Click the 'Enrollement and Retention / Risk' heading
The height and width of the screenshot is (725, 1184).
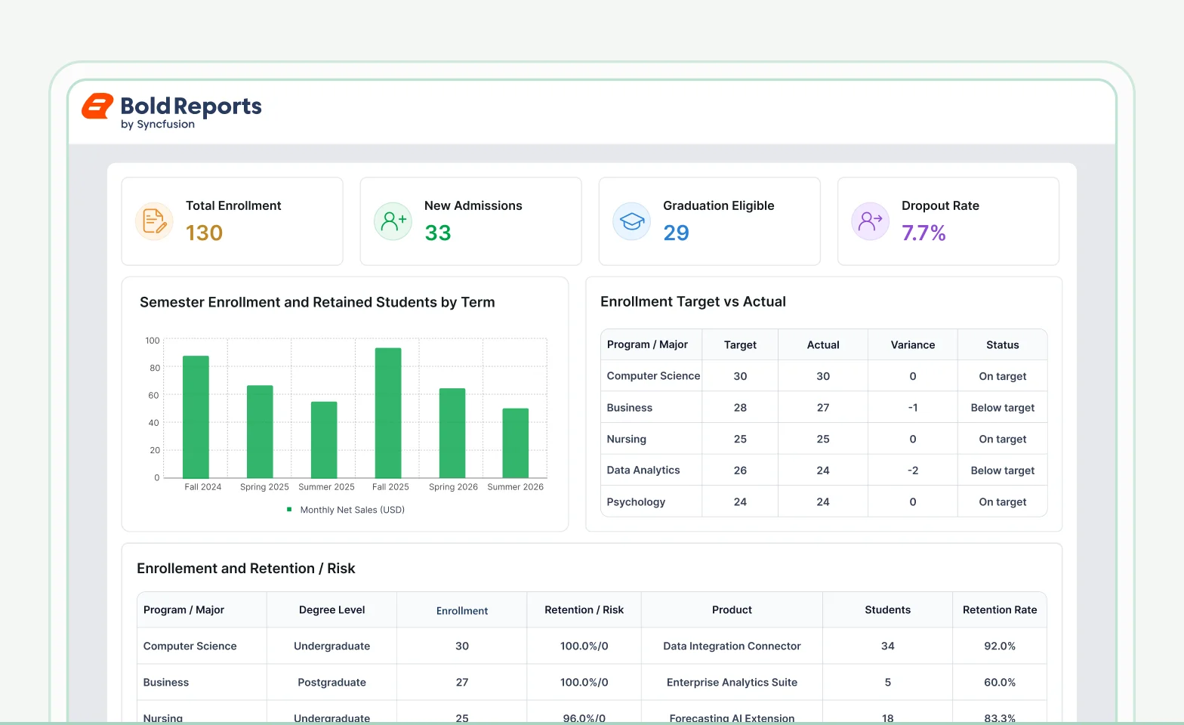(245, 569)
